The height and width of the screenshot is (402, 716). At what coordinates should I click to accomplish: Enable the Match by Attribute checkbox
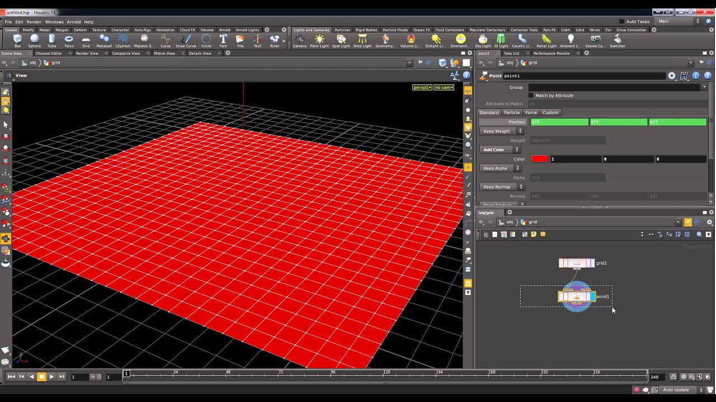(531, 95)
